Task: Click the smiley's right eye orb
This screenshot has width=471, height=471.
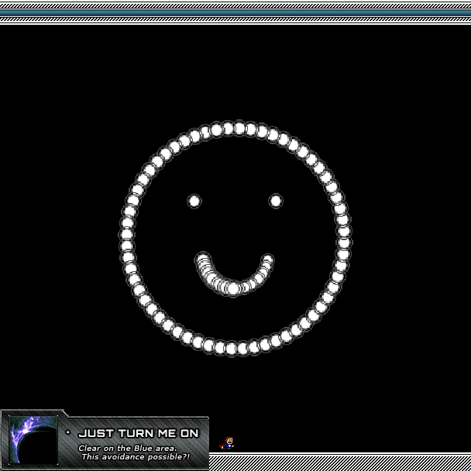Action: pos(275,201)
